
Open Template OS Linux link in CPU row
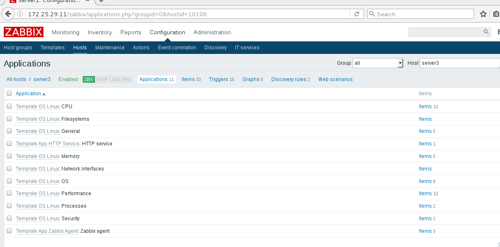point(37,107)
